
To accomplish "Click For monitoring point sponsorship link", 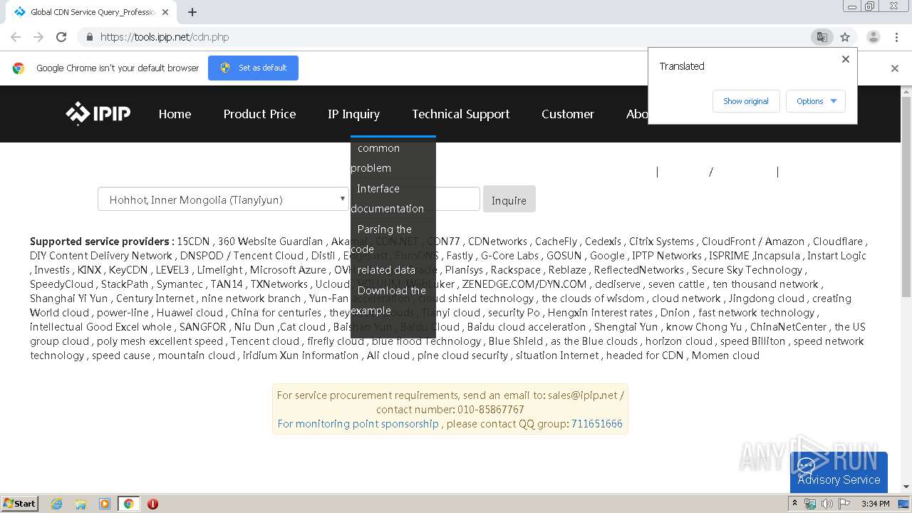I will [358, 423].
